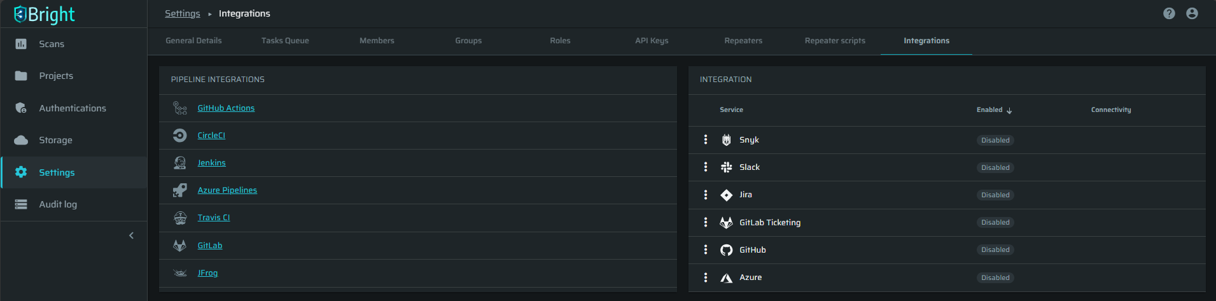Click the GitLab fox icon in pipelines
1216x301 pixels.
tap(180, 246)
